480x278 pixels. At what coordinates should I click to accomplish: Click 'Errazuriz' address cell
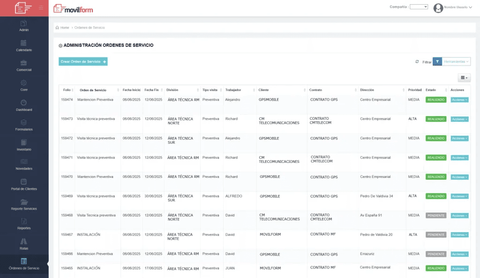pos(367,254)
